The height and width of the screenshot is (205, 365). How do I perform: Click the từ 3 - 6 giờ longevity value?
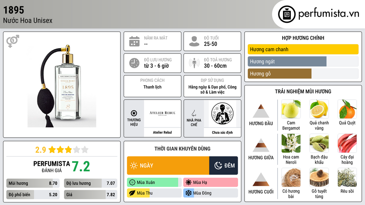156,66
